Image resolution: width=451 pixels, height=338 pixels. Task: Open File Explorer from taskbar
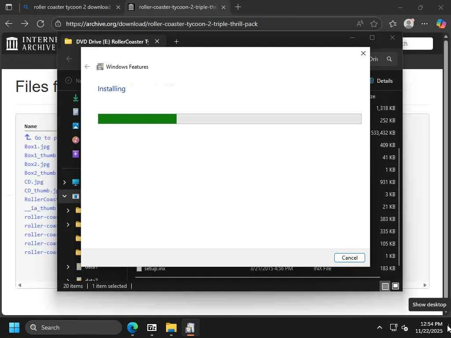click(171, 327)
